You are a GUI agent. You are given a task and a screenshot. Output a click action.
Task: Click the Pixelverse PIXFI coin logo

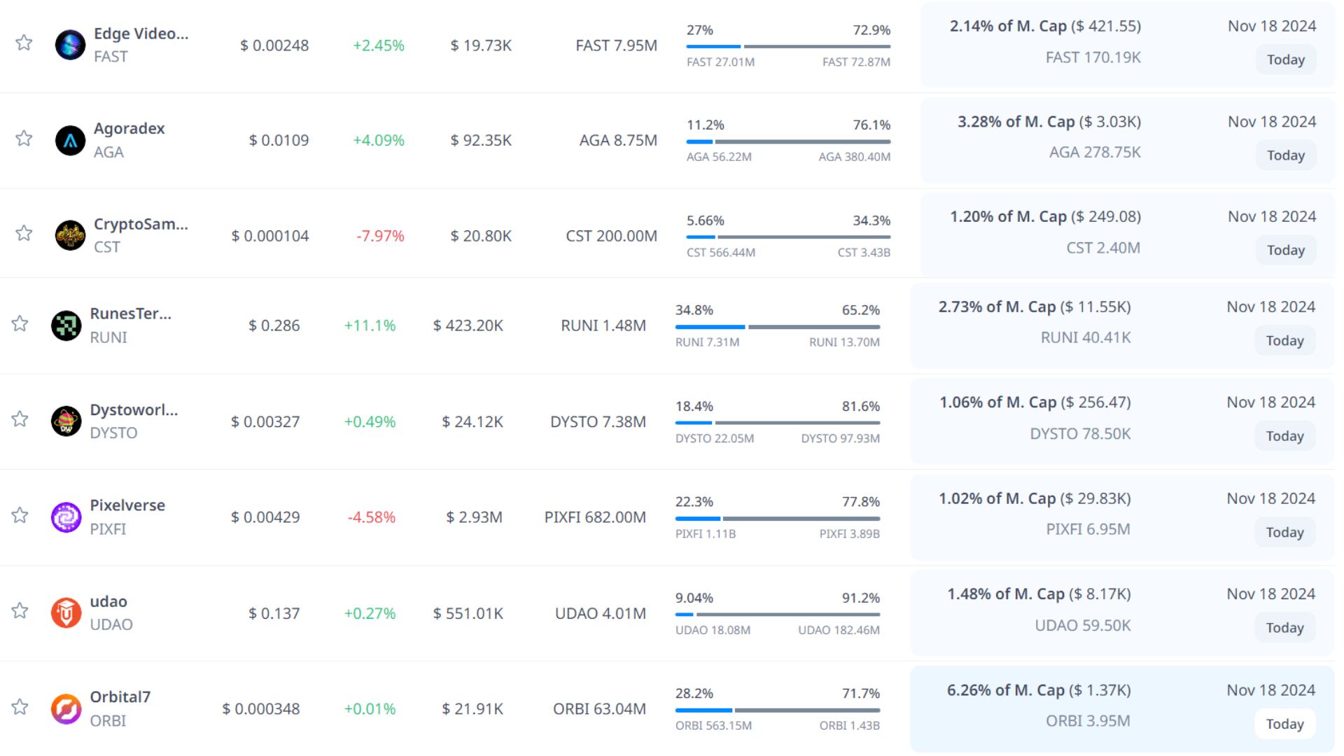(66, 517)
